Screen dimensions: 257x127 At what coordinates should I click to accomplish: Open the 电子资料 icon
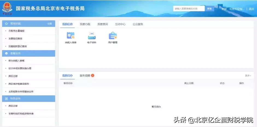(92, 38)
